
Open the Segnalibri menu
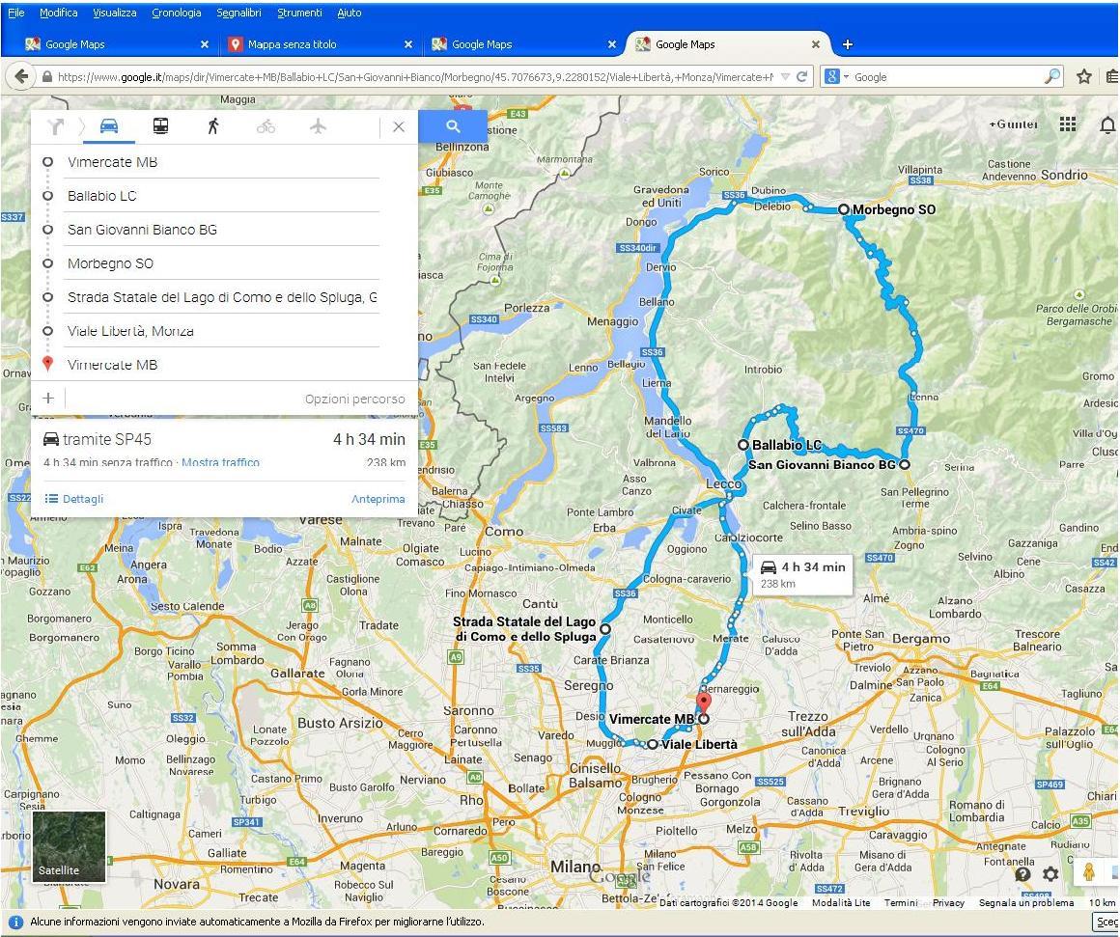click(238, 13)
